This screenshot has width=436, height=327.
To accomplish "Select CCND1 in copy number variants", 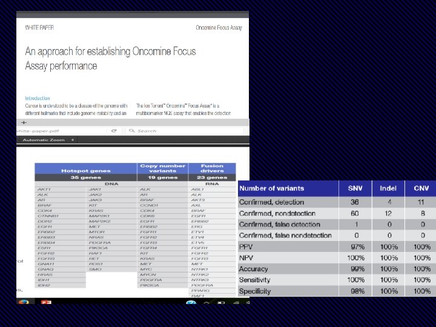I will 149,205.
